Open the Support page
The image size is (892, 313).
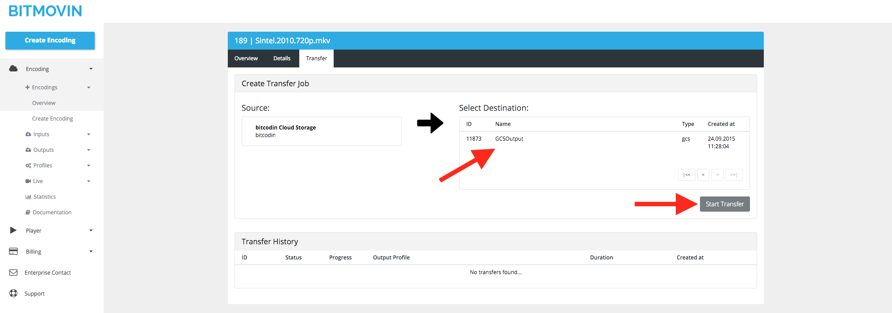tap(34, 294)
